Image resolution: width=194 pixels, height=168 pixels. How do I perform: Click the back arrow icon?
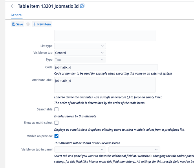click(13, 6)
